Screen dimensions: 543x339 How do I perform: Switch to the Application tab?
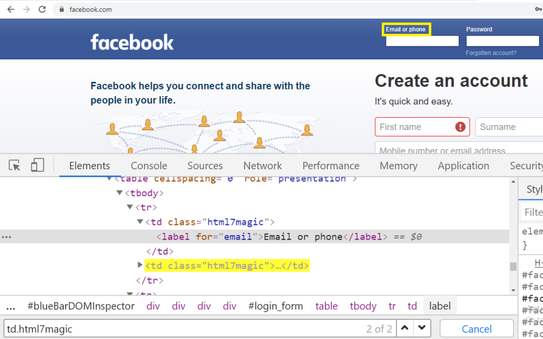(463, 166)
